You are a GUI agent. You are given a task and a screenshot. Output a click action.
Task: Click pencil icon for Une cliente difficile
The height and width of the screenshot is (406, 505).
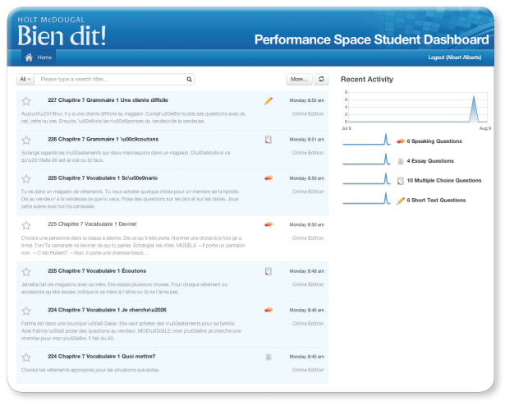269,100
